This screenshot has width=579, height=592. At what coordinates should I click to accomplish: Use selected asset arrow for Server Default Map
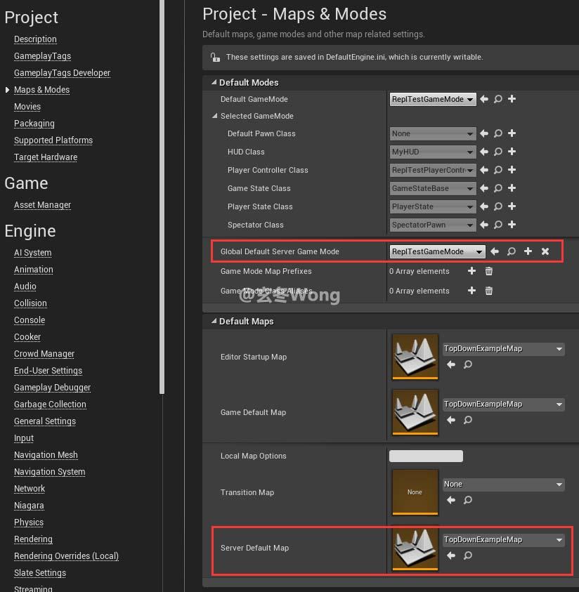point(451,555)
